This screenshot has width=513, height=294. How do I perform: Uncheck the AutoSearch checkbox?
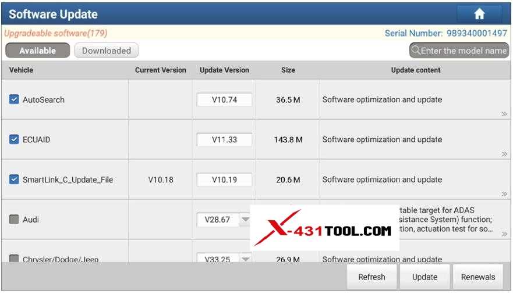pos(14,99)
